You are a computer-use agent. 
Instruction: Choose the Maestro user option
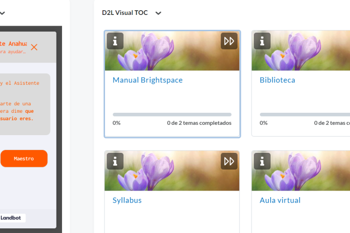point(24,158)
